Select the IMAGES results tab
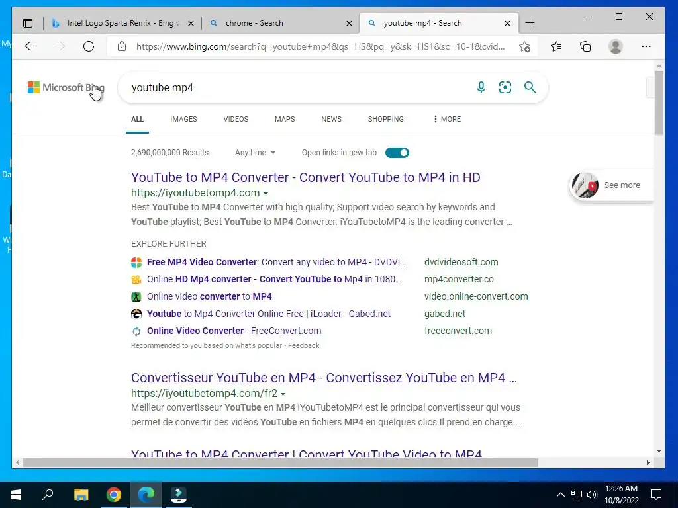678x508 pixels. pyautogui.click(x=183, y=119)
